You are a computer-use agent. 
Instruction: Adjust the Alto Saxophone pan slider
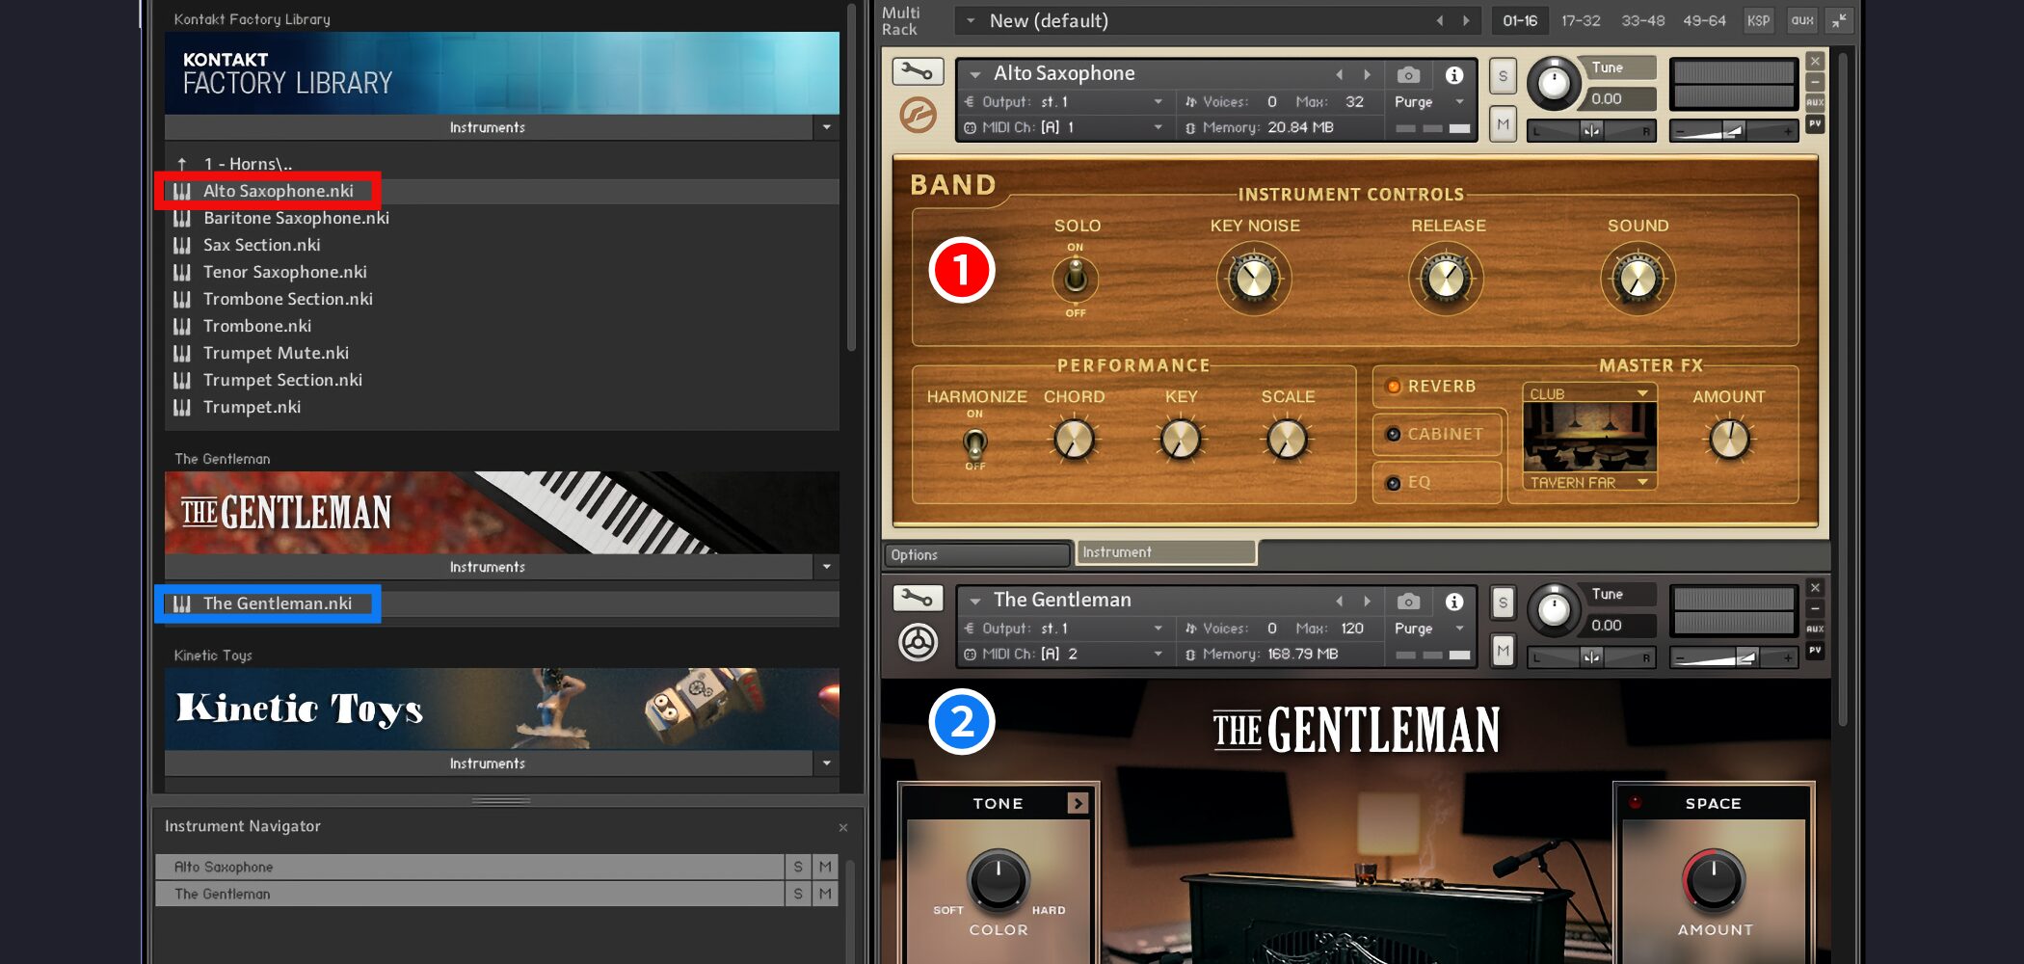(1591, 130)
